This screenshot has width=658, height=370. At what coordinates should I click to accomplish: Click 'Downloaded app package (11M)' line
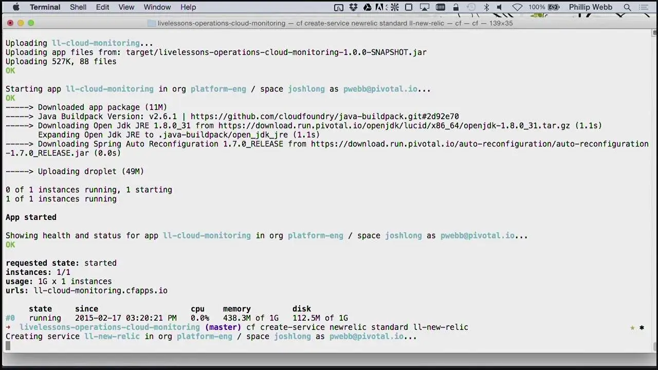pyautogui.click(x=86, y=107)
